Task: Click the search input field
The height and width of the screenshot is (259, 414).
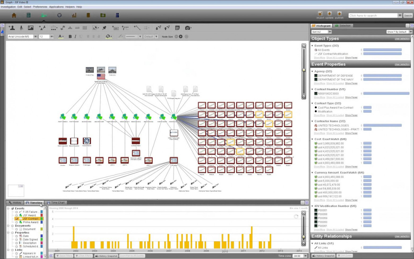Action: [x=373, y=15]
